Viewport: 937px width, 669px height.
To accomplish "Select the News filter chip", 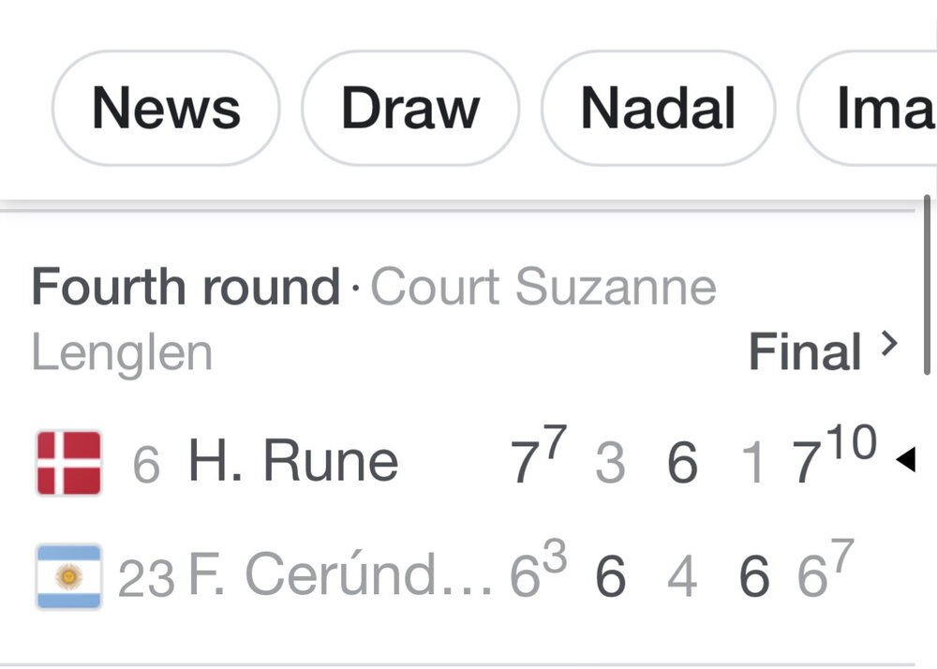I will point(166,109).
